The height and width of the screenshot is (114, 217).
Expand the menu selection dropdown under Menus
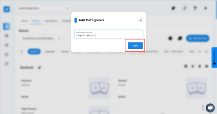coord(41,38)
